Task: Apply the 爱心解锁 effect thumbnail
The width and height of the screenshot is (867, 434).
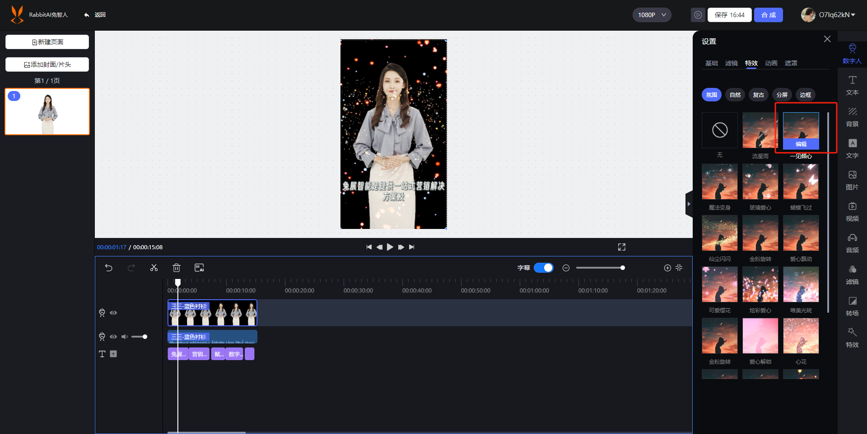Action: (760, 336)
